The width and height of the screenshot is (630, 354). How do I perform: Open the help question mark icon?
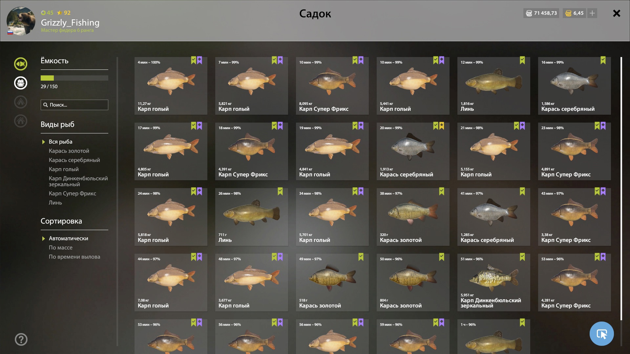tap(21, 339)
